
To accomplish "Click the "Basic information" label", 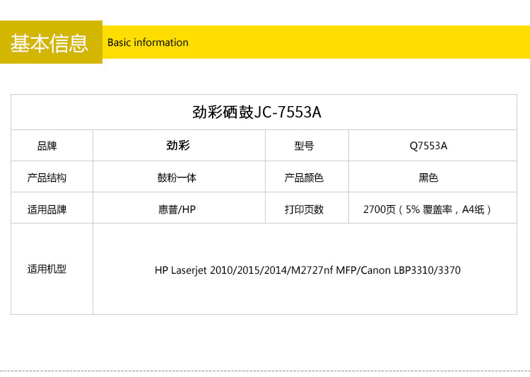I will [148, 42].
